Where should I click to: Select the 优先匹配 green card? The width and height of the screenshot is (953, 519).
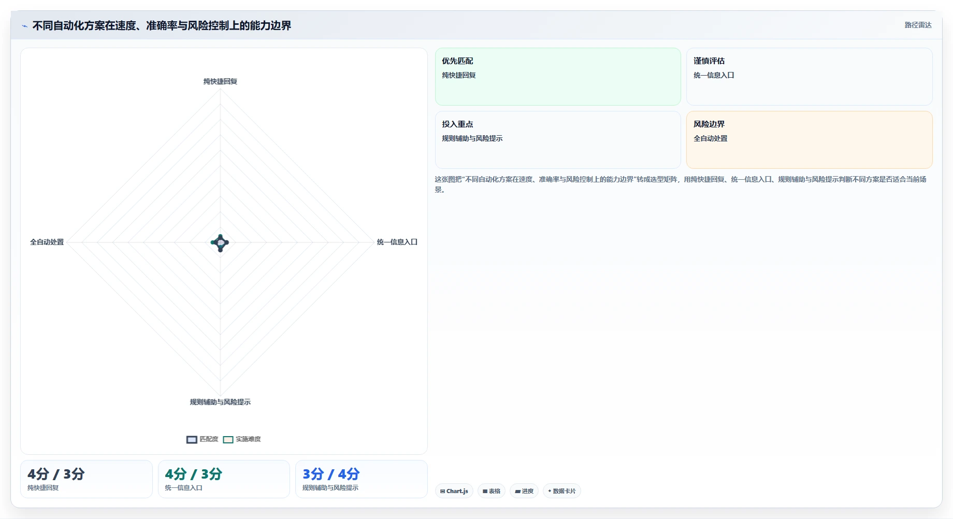coord(558,77)
